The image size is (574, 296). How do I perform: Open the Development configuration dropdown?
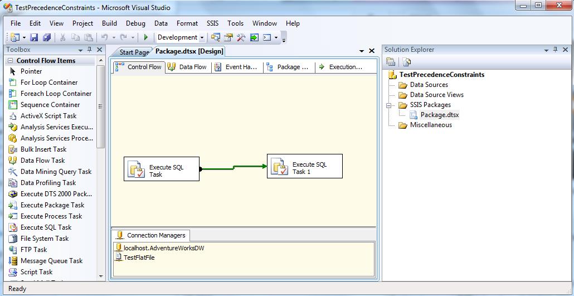(202, 38)
